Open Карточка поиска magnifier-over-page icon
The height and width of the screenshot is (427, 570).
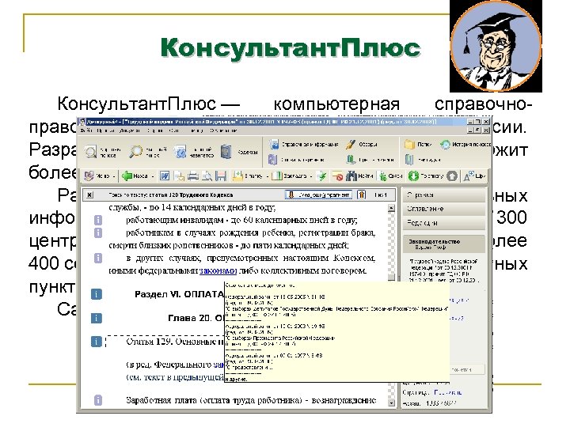point(90,151)
